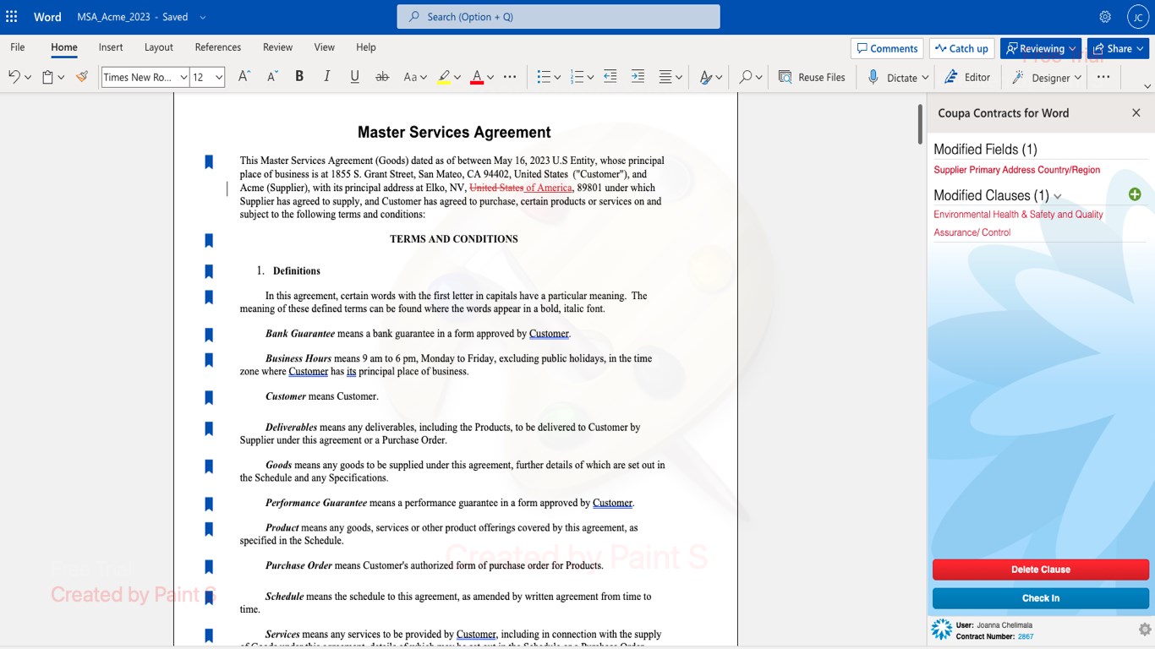Image resolution: width=1155 pixels, height=649 pixels.
Task: Click the Catch up button
Action: click(961, 48)
